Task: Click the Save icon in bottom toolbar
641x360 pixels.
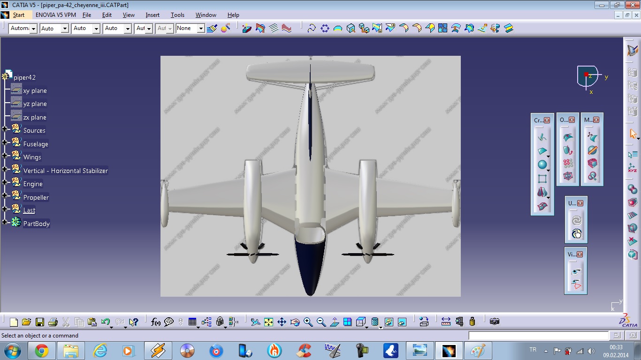Action: click(40, 322)
